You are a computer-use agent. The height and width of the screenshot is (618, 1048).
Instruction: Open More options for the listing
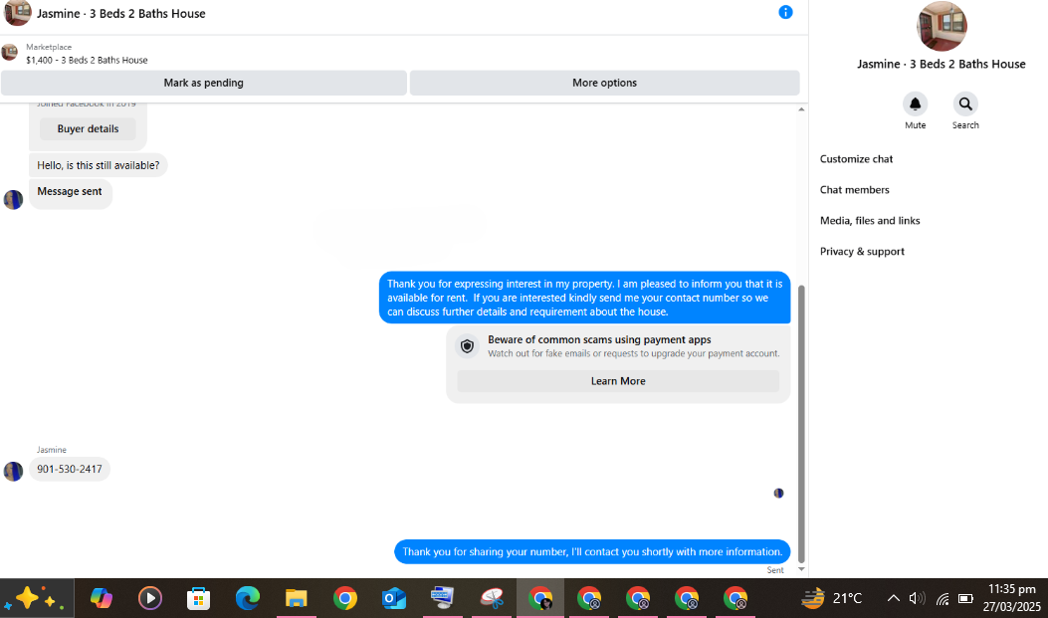click(604, 83)
